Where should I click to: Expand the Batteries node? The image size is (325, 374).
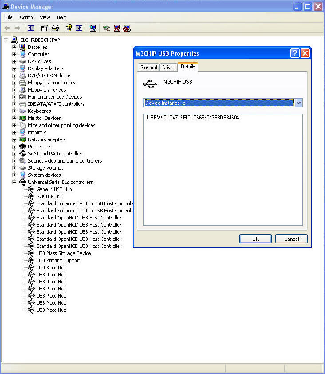click(x=14, y=47)
